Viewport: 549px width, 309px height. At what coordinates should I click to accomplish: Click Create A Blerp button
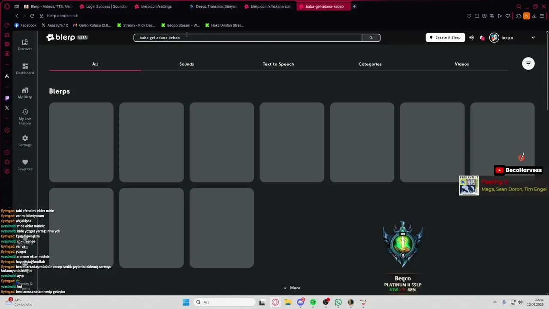pyautogui.click(x=445, y=38)
